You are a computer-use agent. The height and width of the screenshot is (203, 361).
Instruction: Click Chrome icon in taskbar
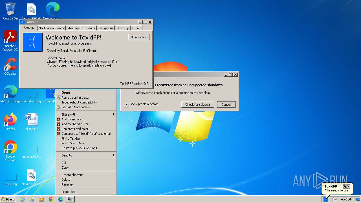[51, 199]
